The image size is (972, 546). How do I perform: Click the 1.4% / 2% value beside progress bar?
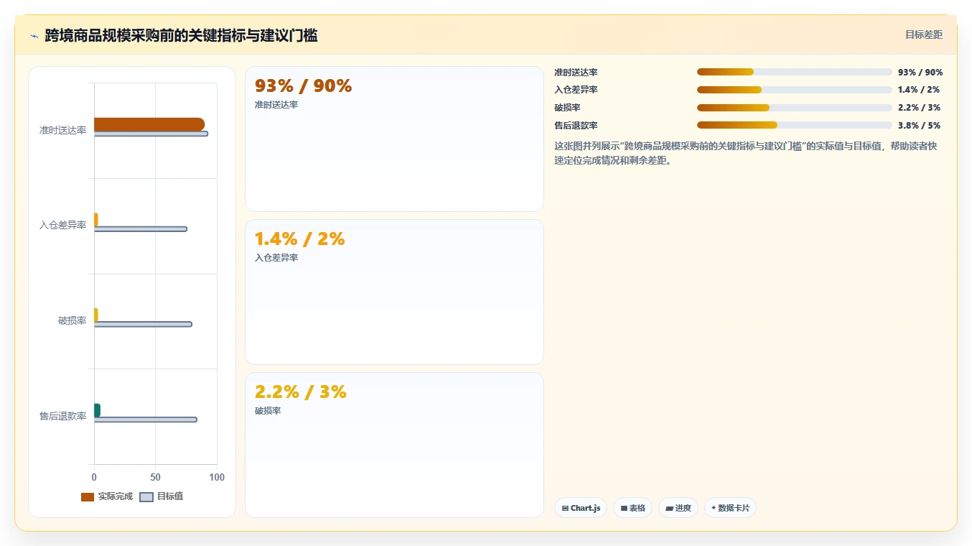click(919, 91)
